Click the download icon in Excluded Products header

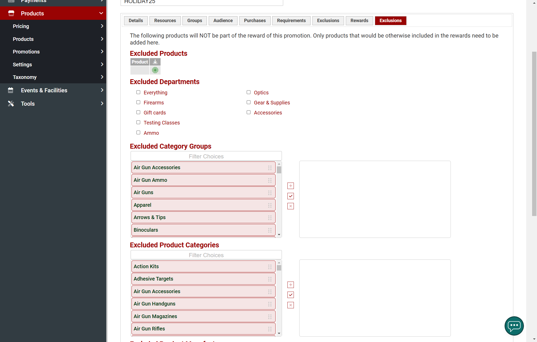(155, 62)
